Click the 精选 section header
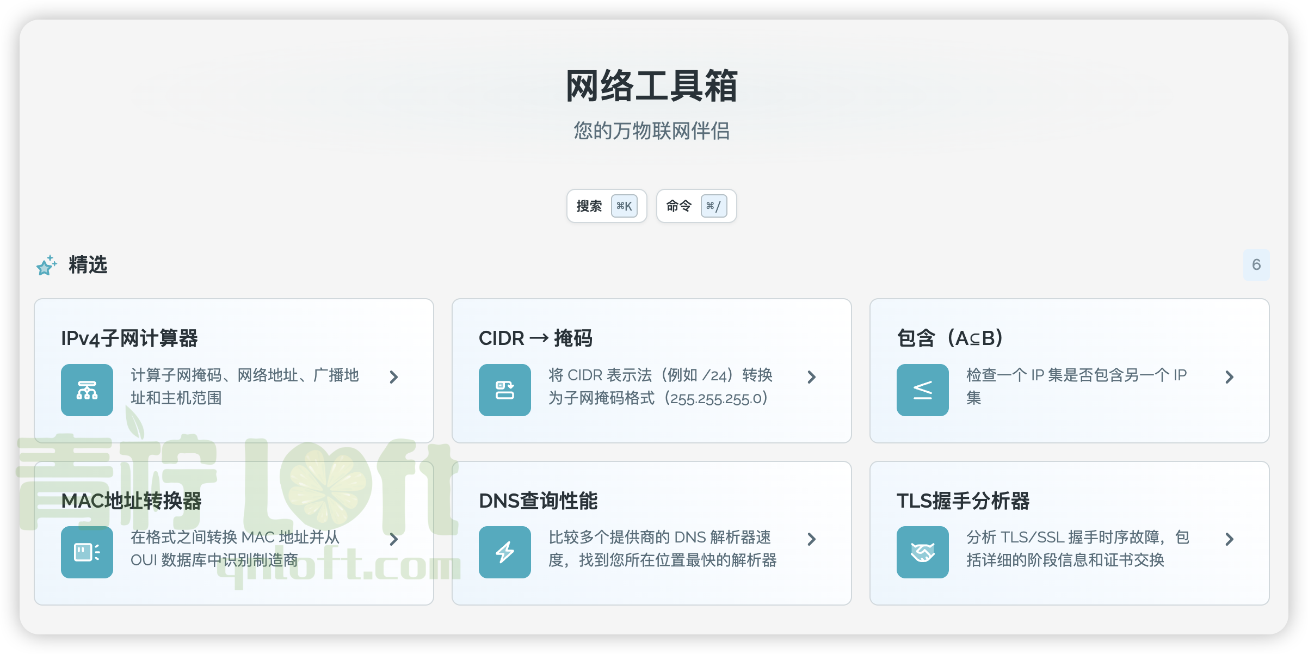 87,266
